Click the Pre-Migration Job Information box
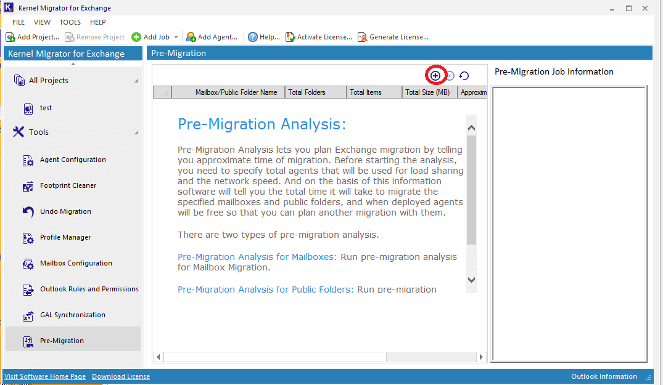 (x=569, y=224)
